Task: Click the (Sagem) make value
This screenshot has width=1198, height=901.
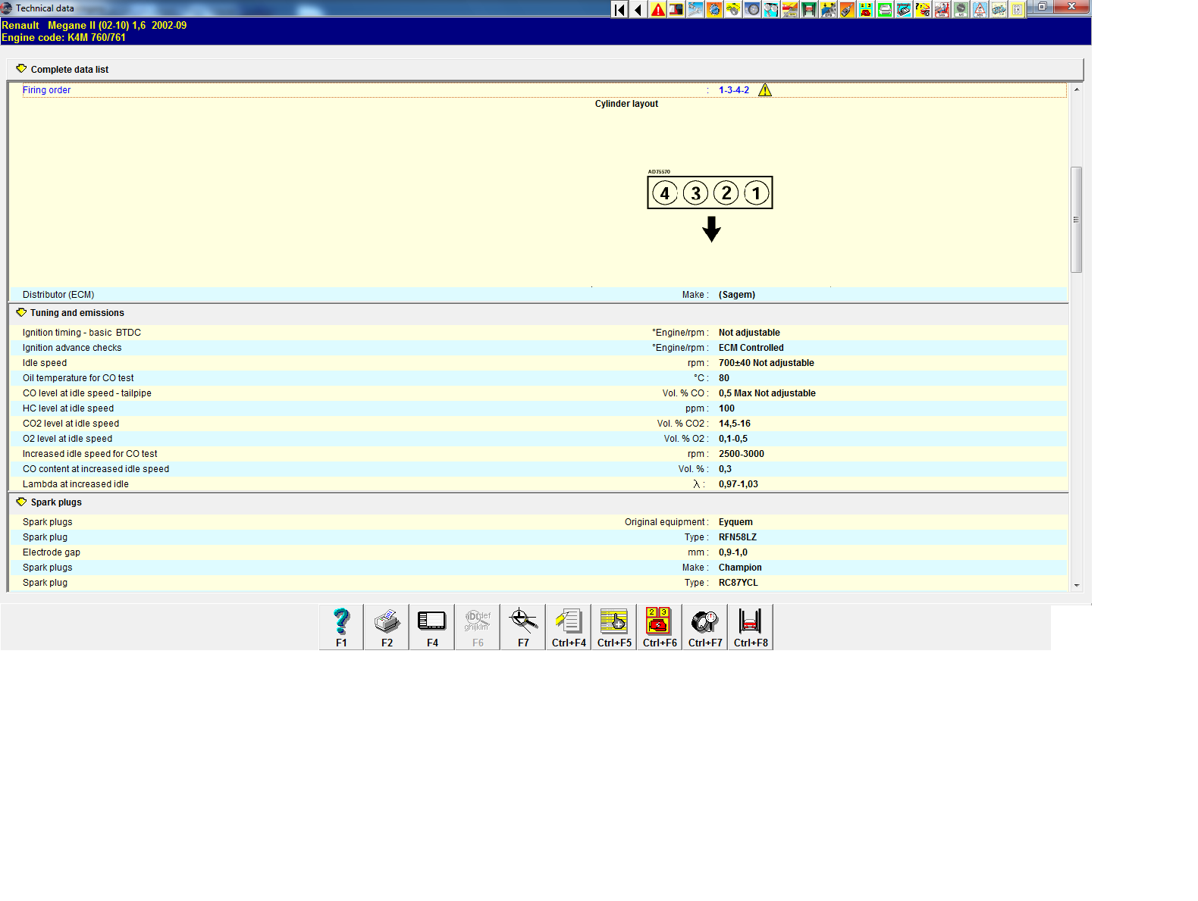Action: tap(737, 295)
